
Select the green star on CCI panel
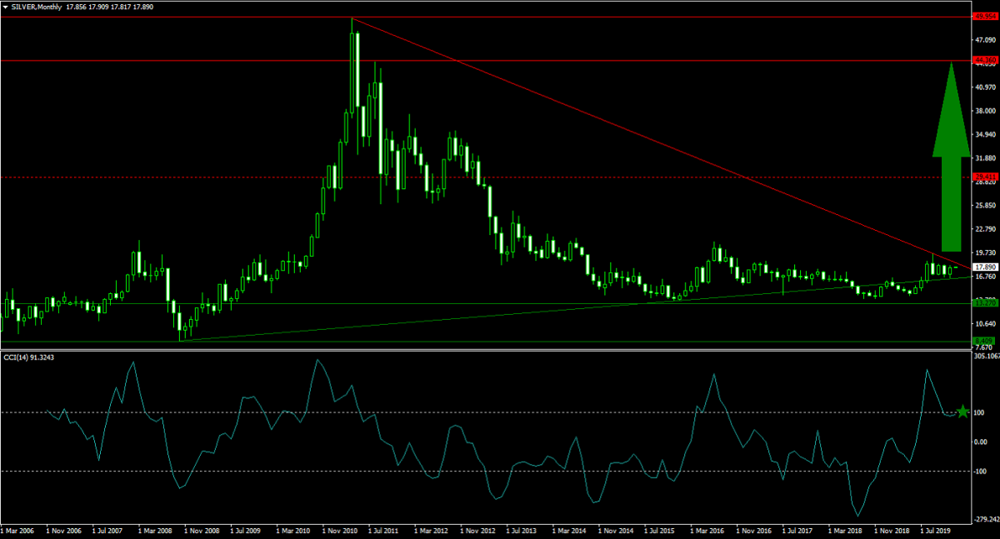click(x=963, y=412)
